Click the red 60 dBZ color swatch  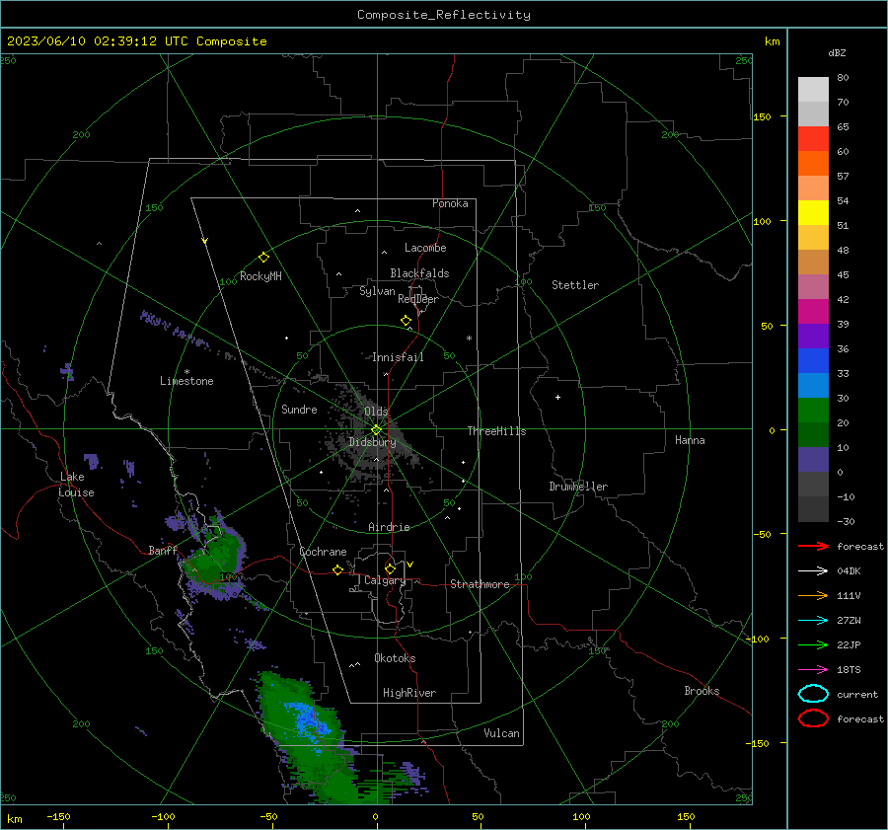coord(813,139)
